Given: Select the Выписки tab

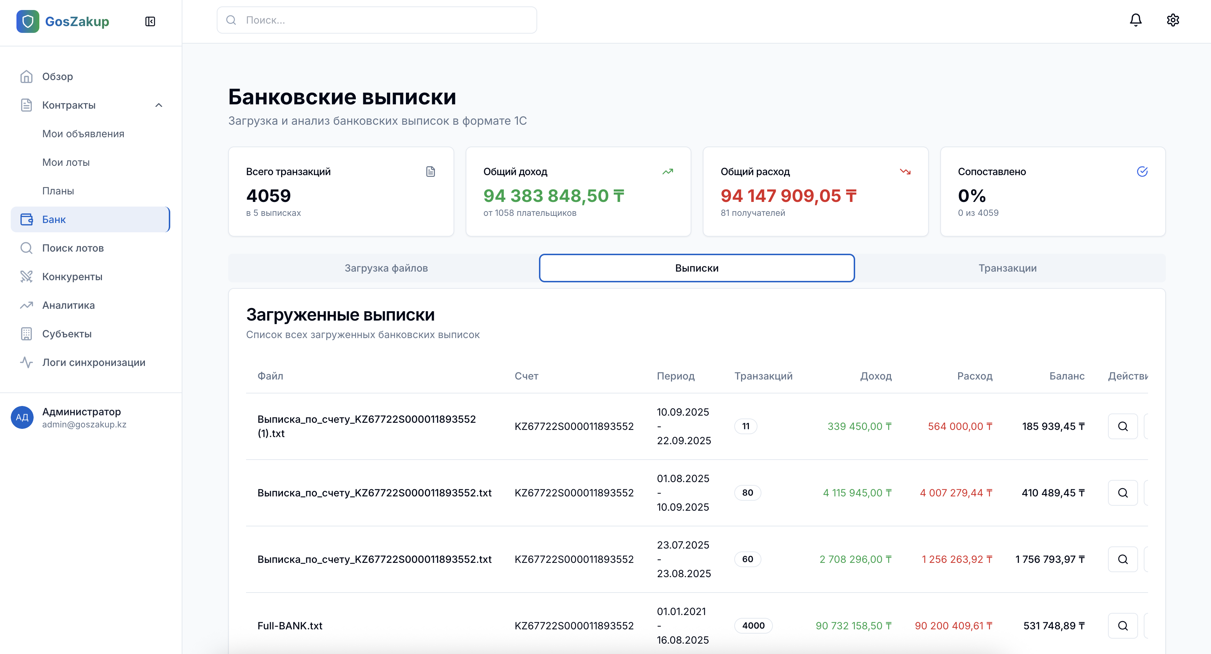Looking at the screenshot, I should tap(696, 268).
